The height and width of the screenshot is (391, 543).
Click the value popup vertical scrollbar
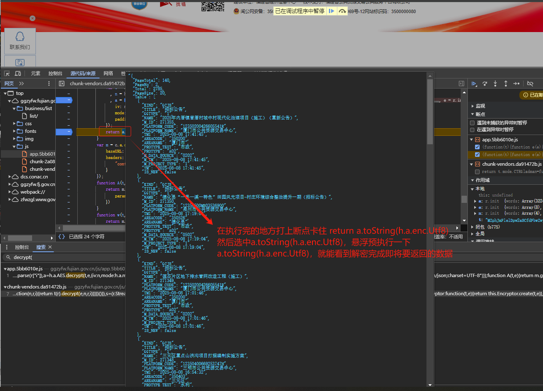pyautogui.click(x=430, y=112)
